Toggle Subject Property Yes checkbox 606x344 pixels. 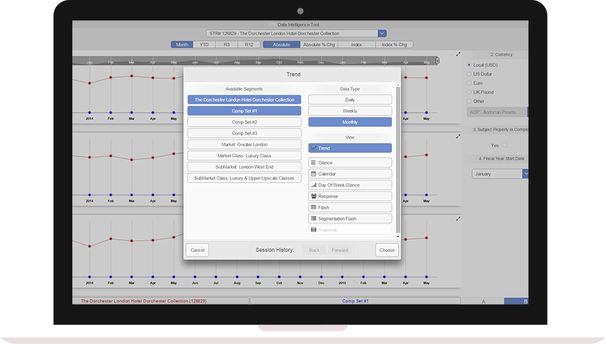click(x=504, y=145)
